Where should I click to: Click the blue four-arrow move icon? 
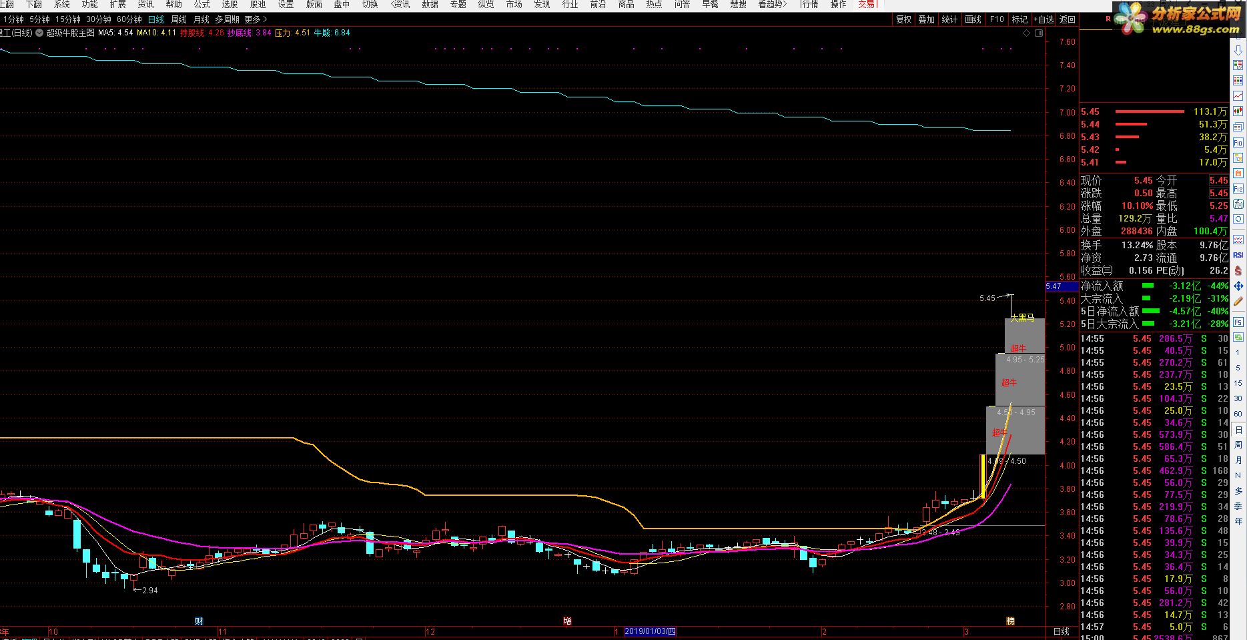1238,286
